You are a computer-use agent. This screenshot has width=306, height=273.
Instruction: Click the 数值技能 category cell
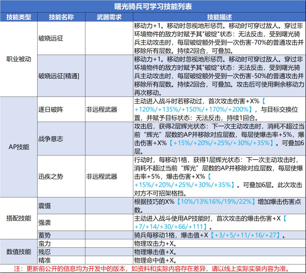19,252
